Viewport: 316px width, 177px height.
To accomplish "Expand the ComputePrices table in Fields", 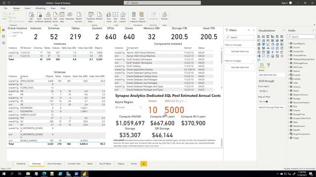I will pos(288,56).
